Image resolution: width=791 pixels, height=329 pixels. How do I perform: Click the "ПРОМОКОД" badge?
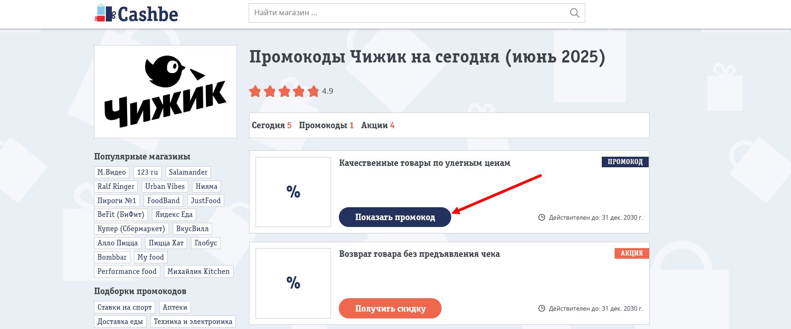625,162
